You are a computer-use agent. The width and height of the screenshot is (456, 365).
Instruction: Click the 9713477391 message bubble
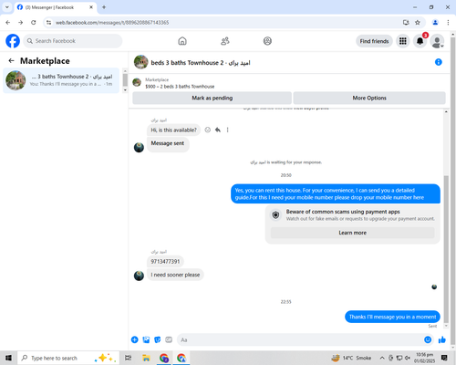pos(165,262)
